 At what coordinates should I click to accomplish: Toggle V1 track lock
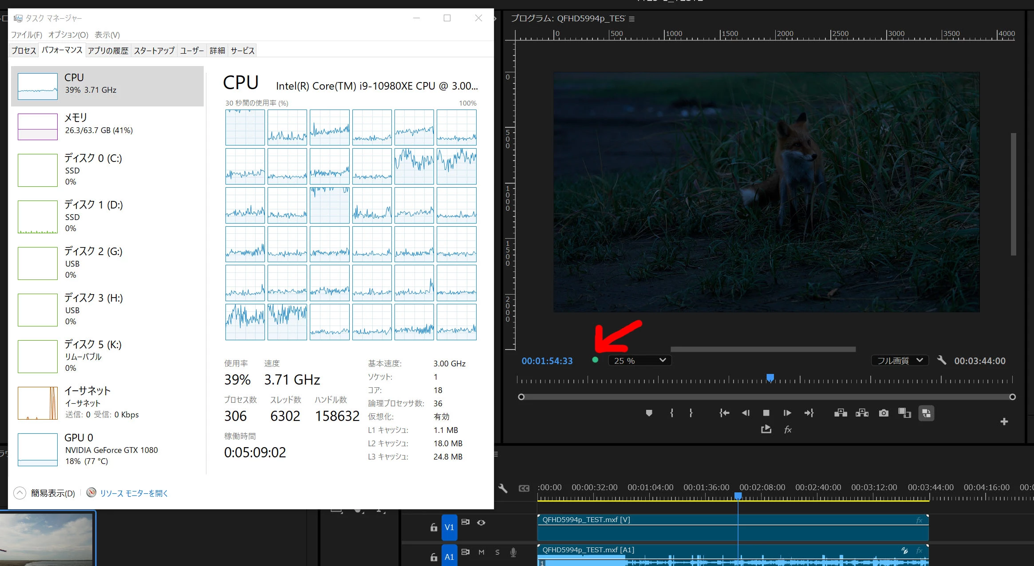click(434, 527)
